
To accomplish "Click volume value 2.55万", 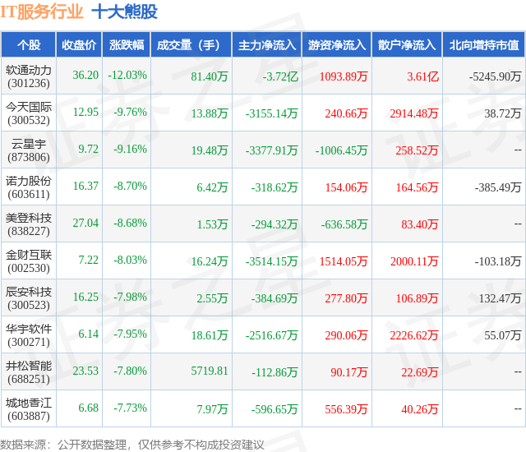I will pyautogui.click(x=212, y=298).
